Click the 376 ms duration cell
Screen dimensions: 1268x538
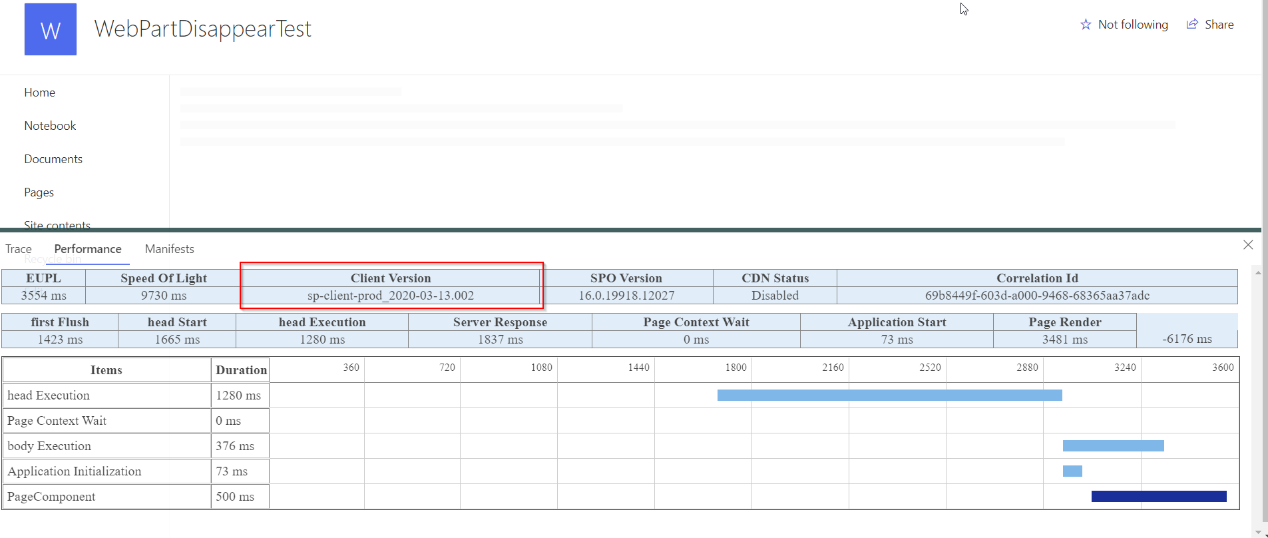tap(240, 446)
